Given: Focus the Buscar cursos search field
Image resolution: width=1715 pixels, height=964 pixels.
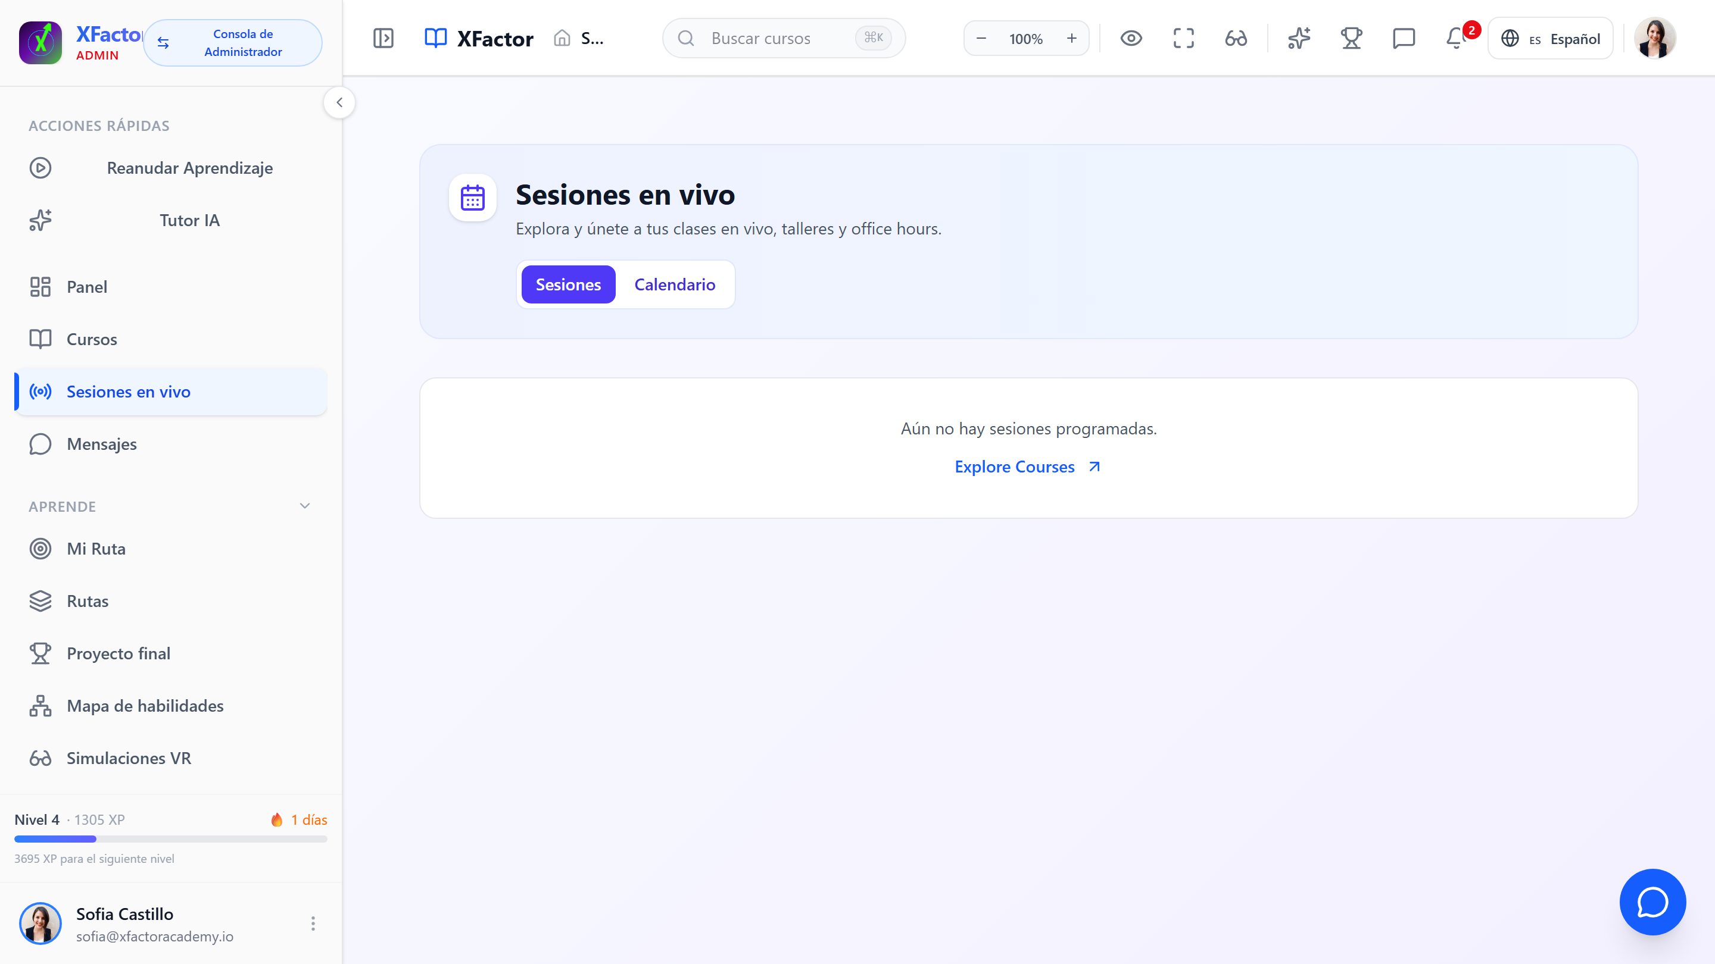Looking at the screenshot, I should tap(784, 39).
